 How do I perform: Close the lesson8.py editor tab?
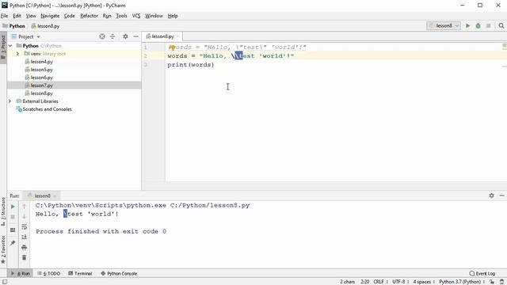(x=177, y=36)
